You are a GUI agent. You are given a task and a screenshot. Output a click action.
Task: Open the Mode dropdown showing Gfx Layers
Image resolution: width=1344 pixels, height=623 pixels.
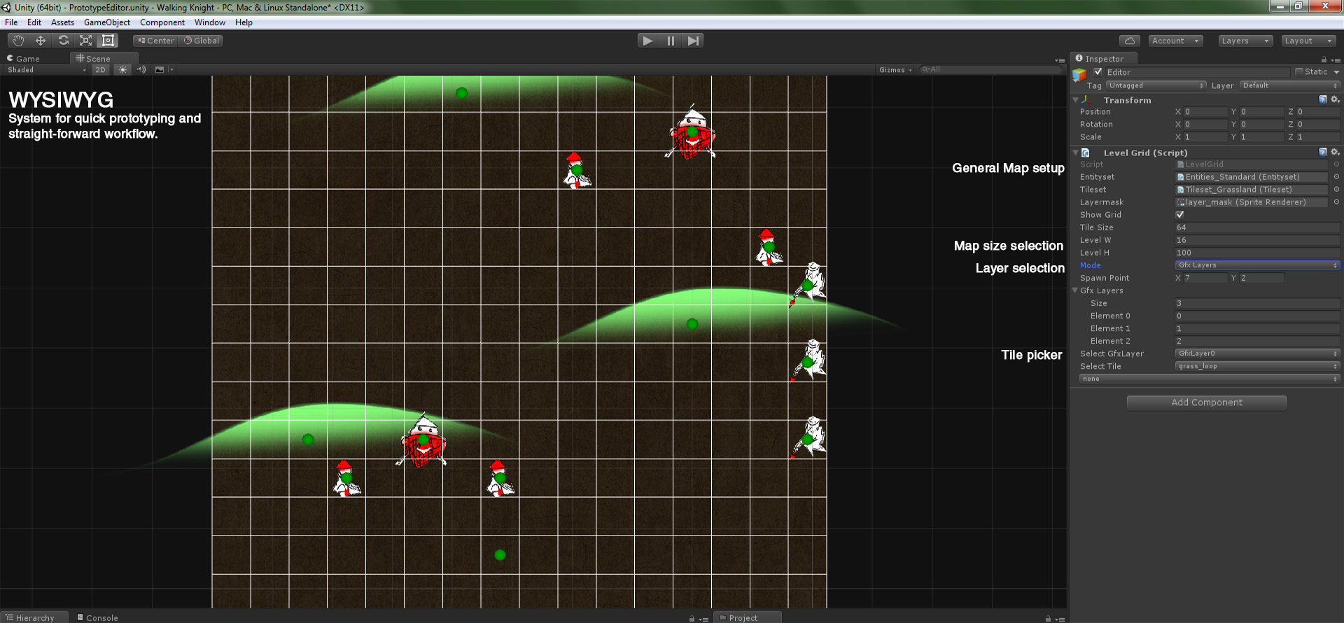point(1257,265)
